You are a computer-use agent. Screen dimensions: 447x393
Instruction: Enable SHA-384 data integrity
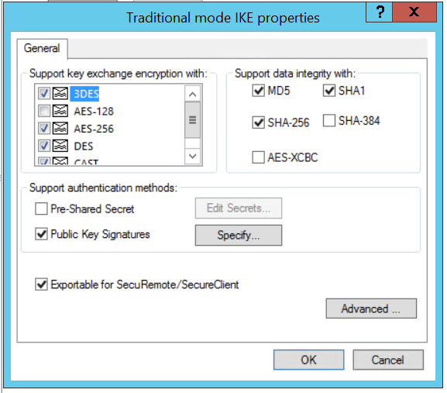(329, 120)
